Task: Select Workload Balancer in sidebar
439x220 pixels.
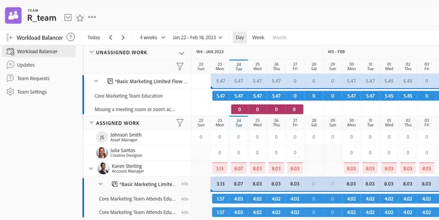Action: tap(39, 51)
